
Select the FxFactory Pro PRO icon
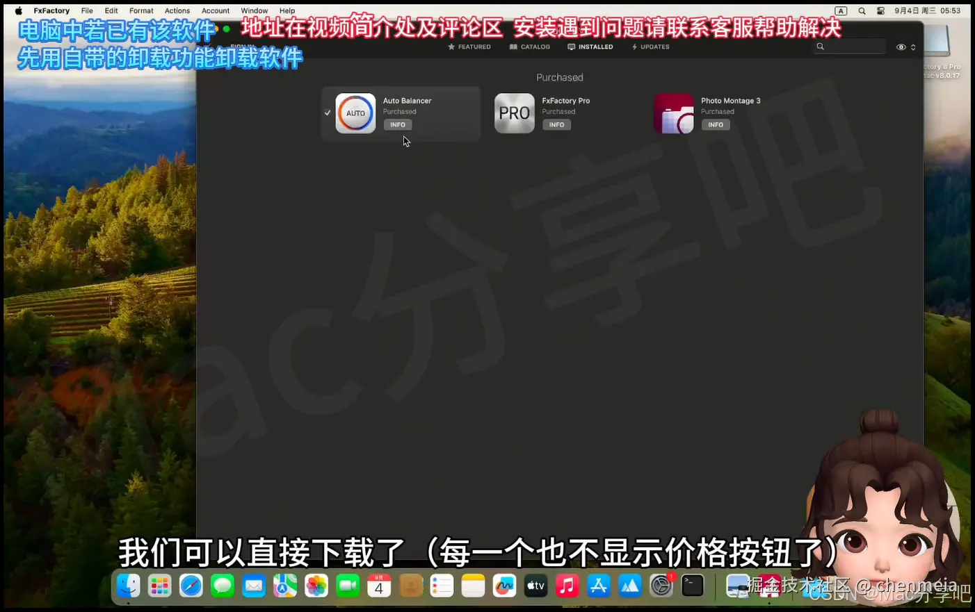tap(514, 113)
